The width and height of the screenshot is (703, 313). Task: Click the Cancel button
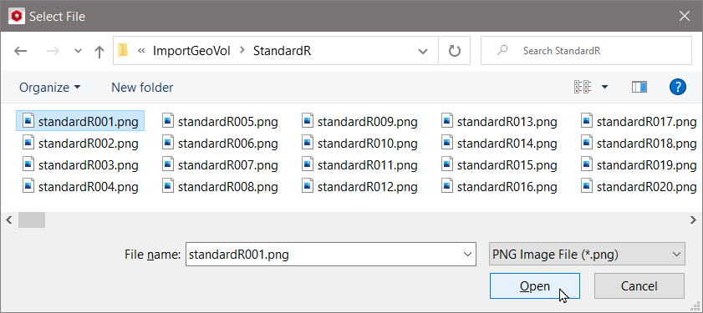click(639, 285)
